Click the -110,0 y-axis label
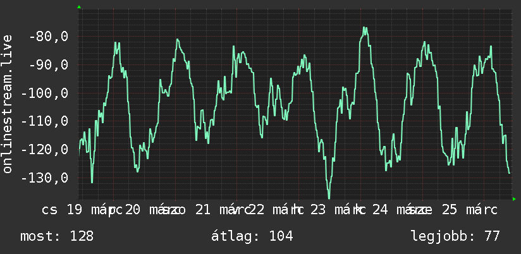The width and height of the screenshot is (521, 254). (45, 121)
